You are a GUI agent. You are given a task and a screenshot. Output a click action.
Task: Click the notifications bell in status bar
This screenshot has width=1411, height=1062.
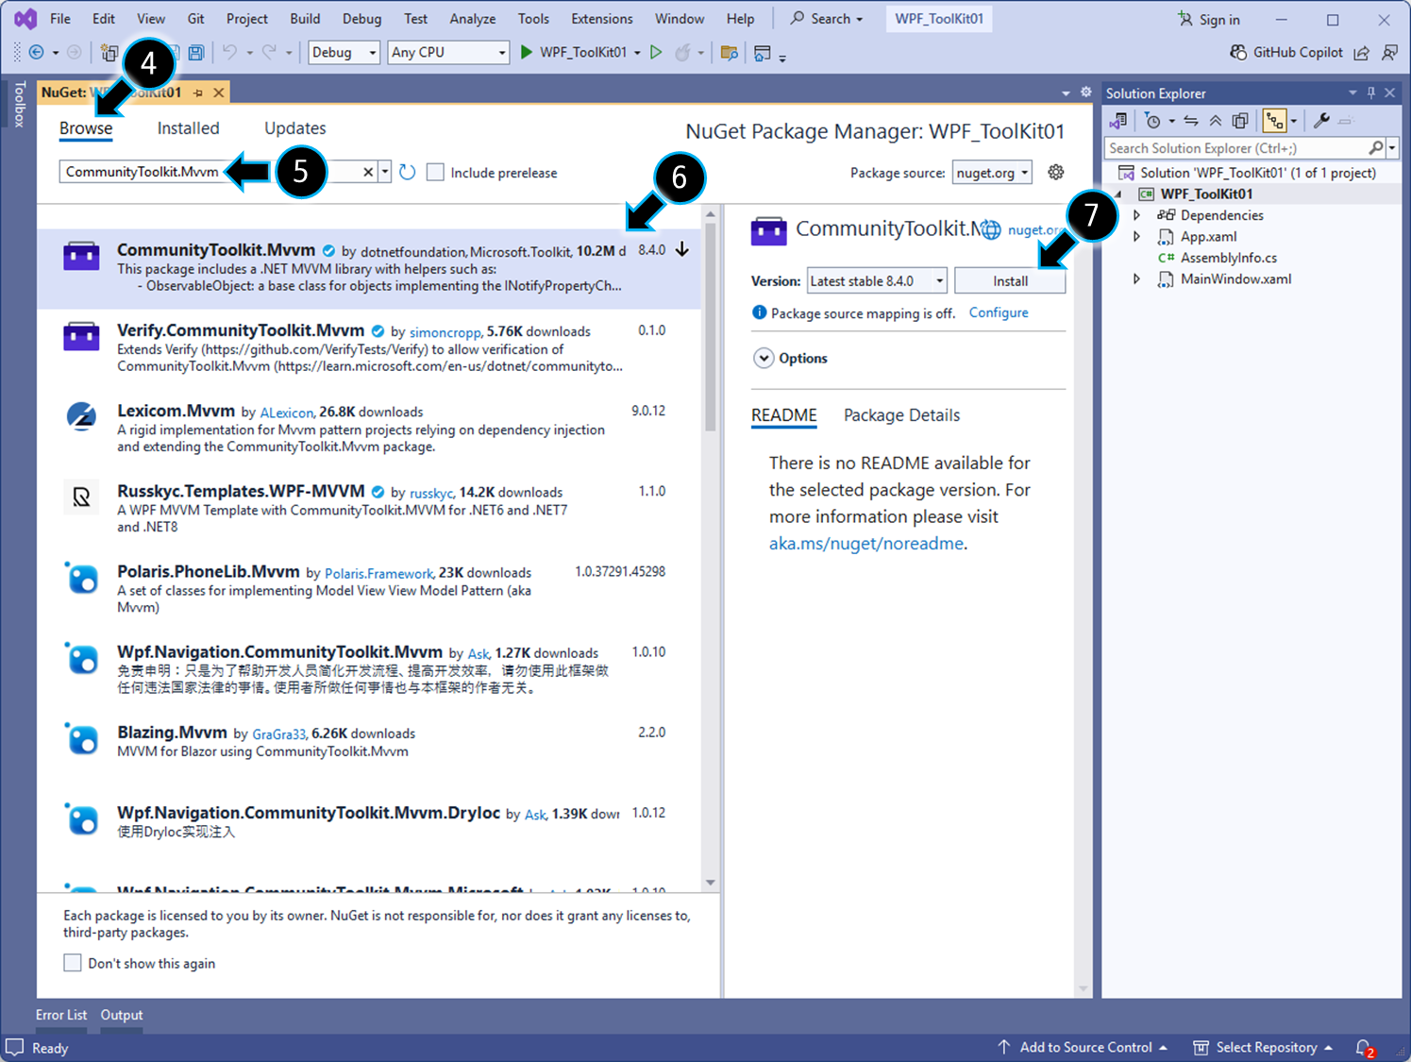coord(1364,1048)
